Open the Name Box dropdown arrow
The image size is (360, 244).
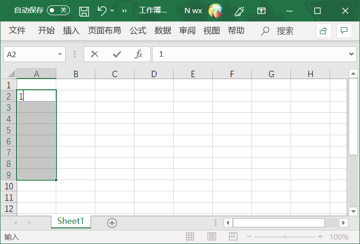pos(60,54)
